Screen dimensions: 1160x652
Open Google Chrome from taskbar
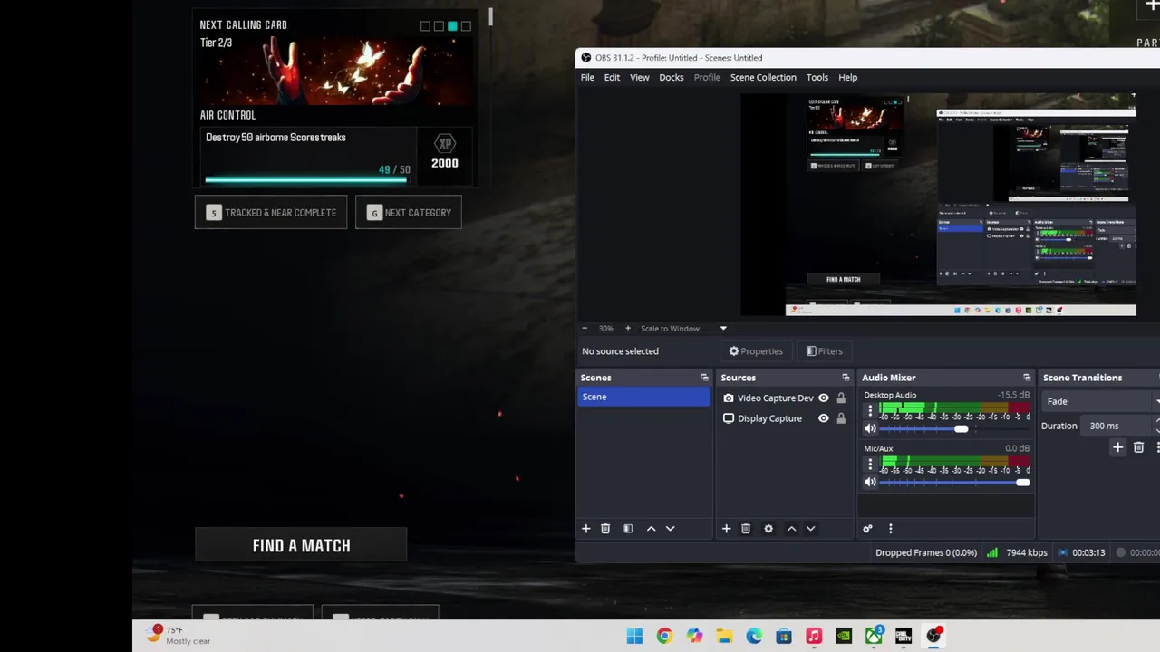tap(664, 637)
